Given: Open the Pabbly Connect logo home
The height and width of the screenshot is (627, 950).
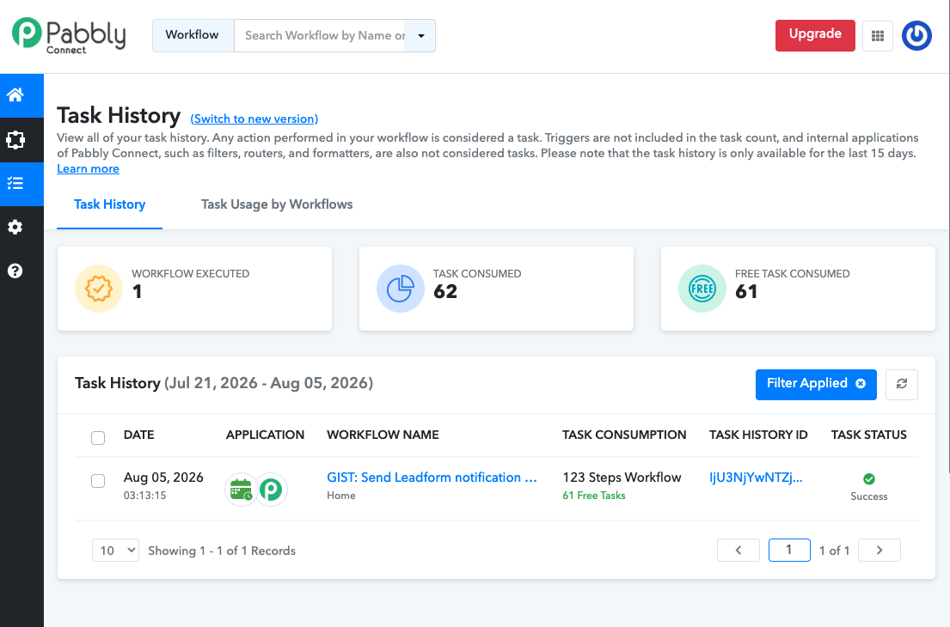Looking at the screenshot, I should click(x=69, y=36).
